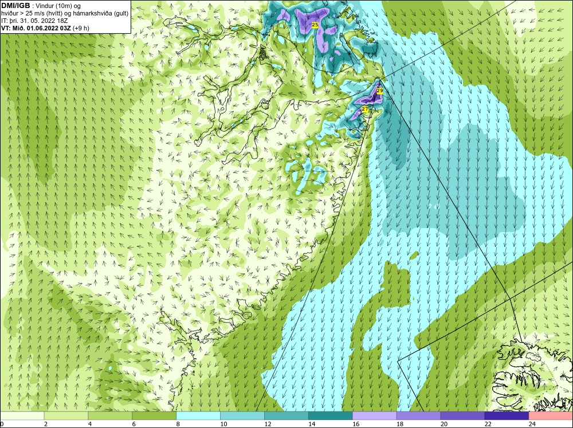The height and width of the screenshot is (428, 573).
Task: Click the legend scale label 14
Action: 312,424
